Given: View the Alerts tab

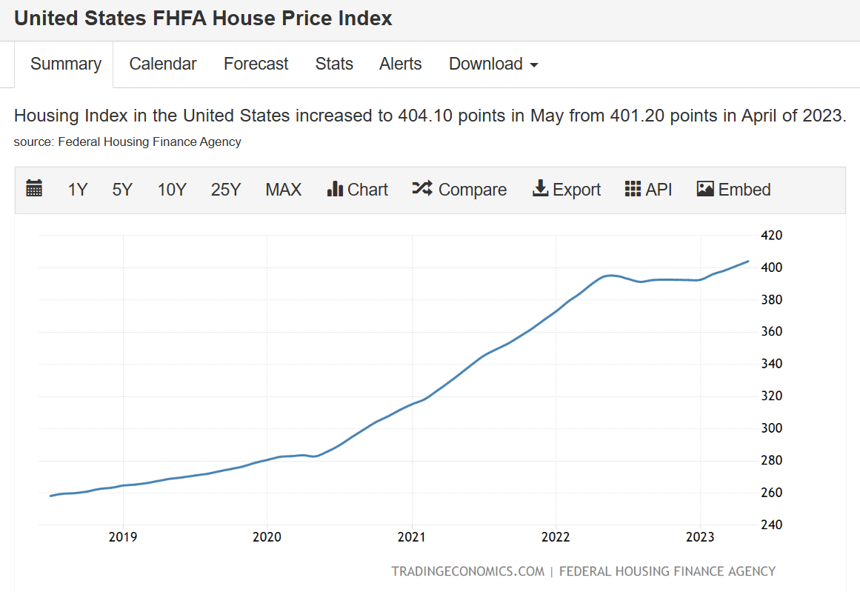Looking at the screenshot, I should [401, 64].
